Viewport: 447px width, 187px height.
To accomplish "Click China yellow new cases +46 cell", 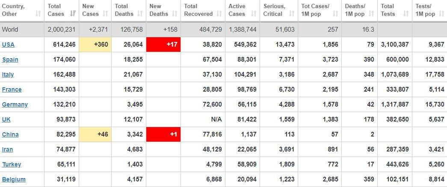I will 95,134.
